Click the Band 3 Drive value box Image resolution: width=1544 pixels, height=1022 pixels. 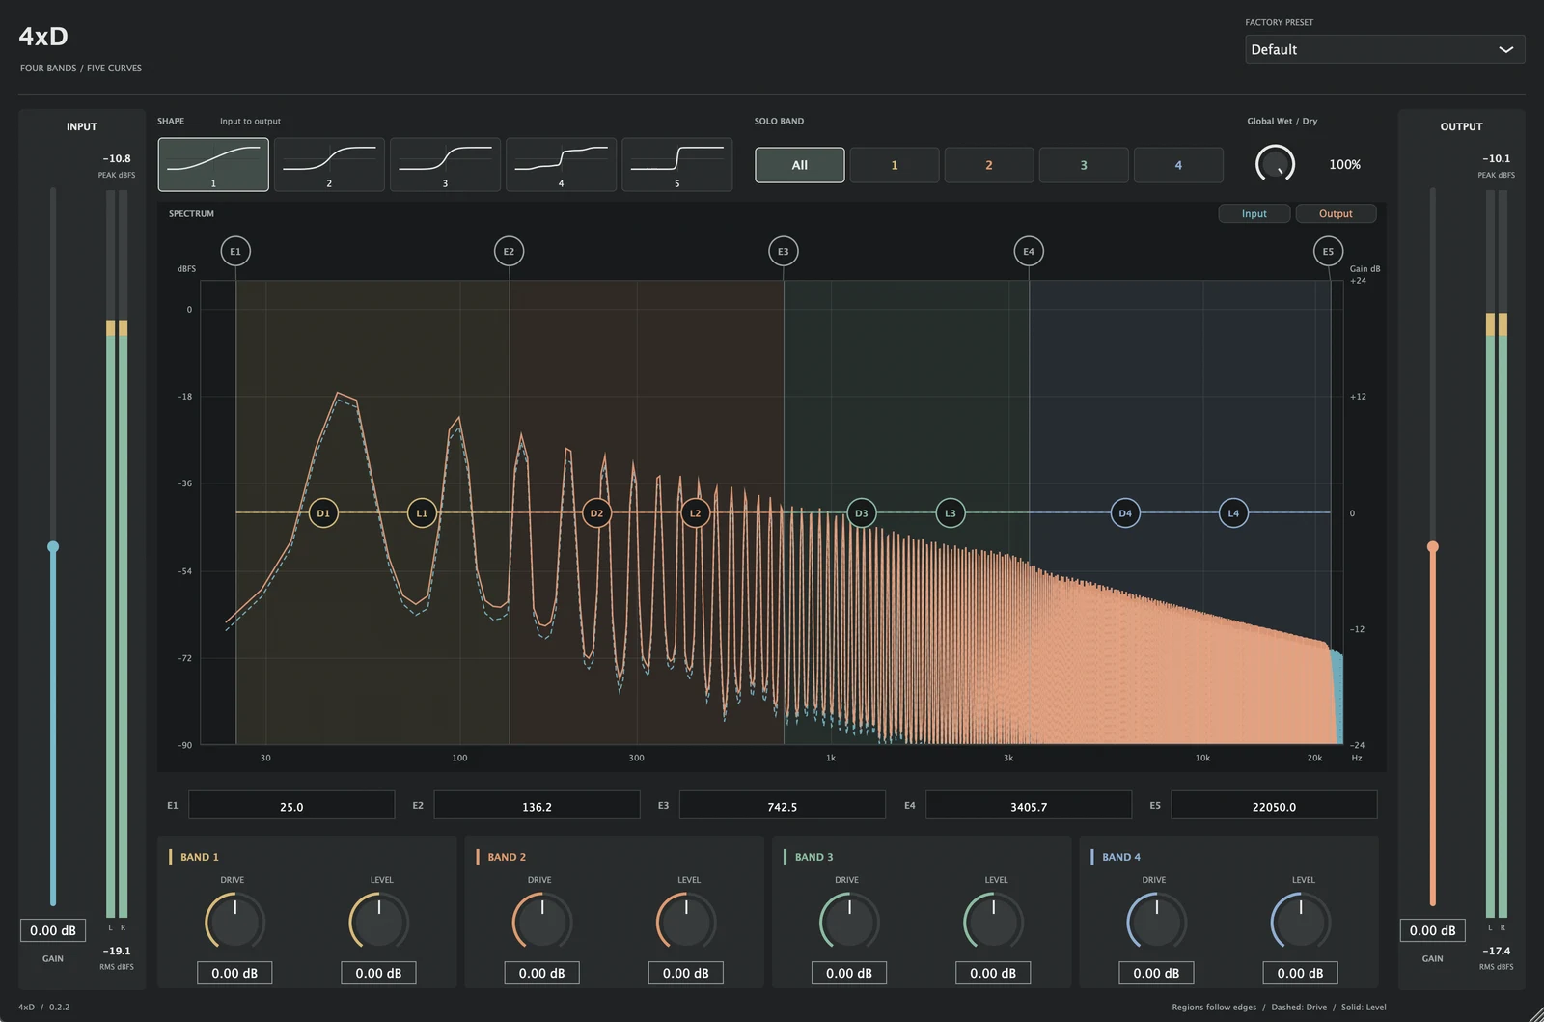(849, 973)
